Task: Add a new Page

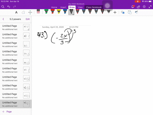Action: coord(7,111)
